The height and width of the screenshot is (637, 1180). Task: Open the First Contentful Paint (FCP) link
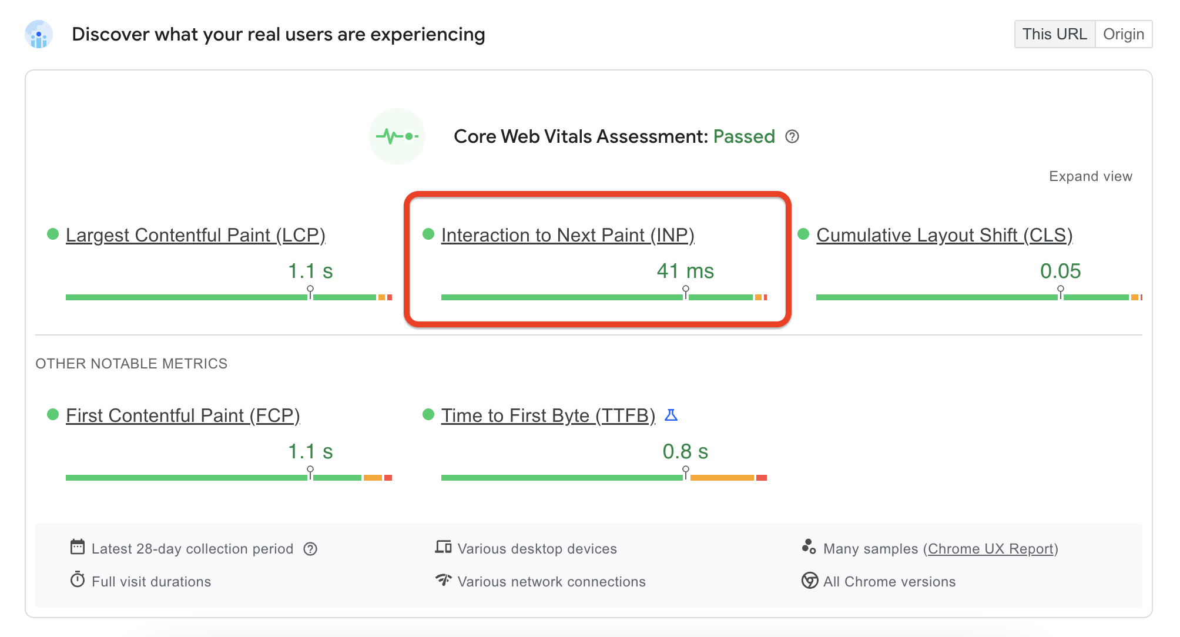coord(183,415)
